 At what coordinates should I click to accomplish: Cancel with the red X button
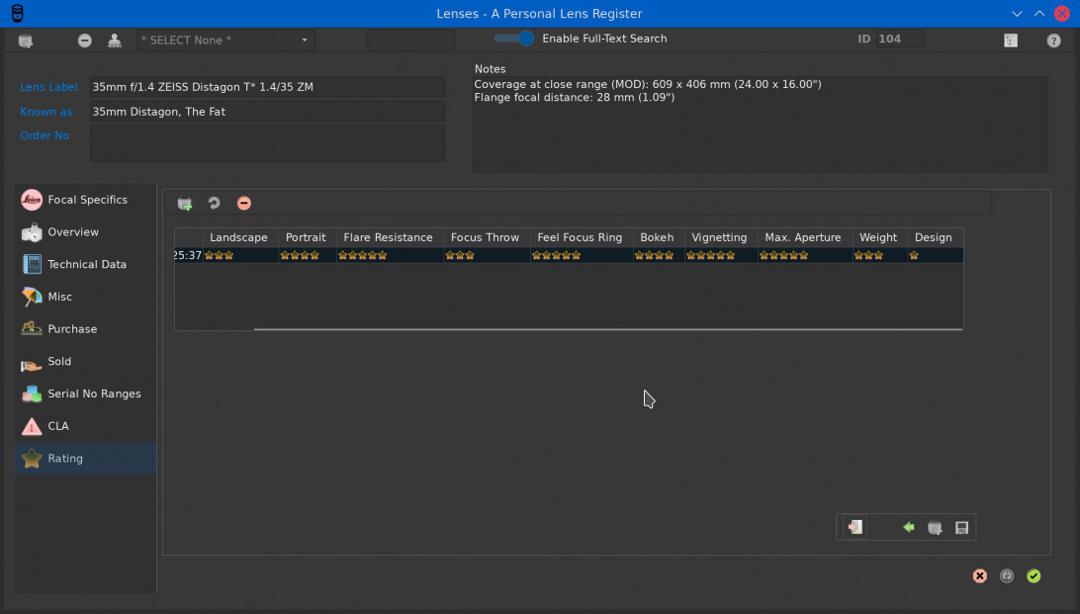(979, 575)
